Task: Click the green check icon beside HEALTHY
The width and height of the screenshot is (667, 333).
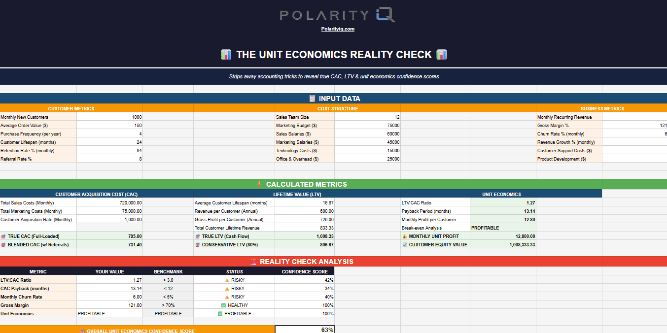Action: pos(223,305)
